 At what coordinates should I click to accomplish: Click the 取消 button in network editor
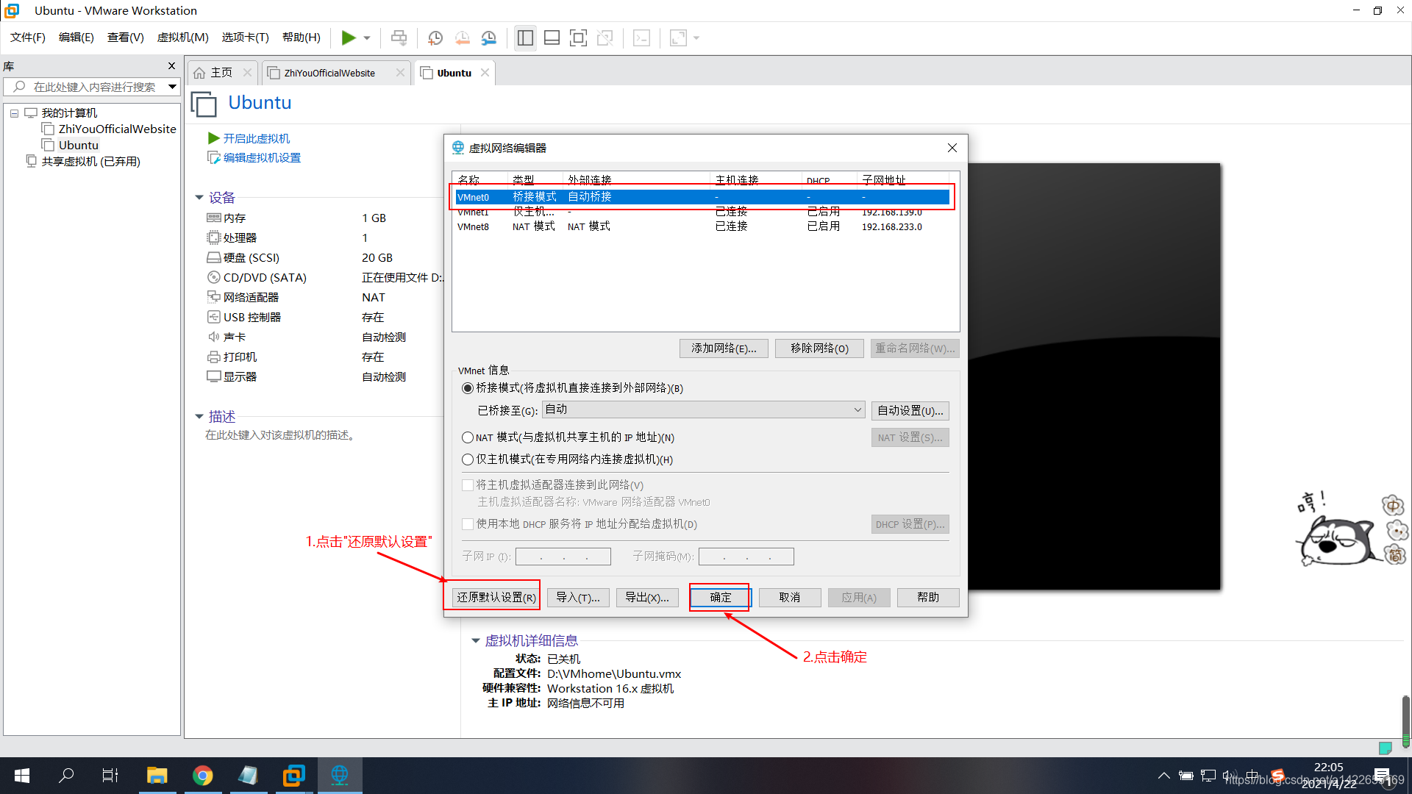point(790,598)
